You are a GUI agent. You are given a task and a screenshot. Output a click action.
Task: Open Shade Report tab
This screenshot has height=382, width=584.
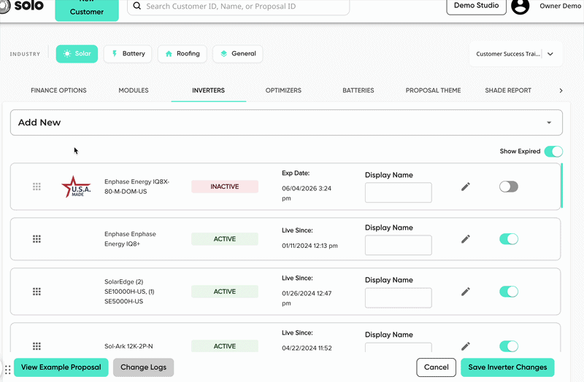click(508, 90)
